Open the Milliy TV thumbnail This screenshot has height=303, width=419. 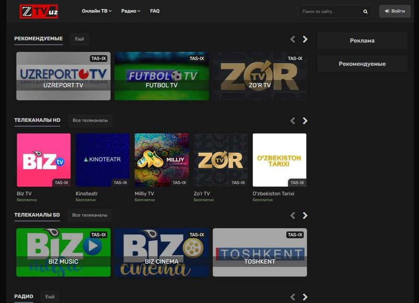tap(161, 160)
